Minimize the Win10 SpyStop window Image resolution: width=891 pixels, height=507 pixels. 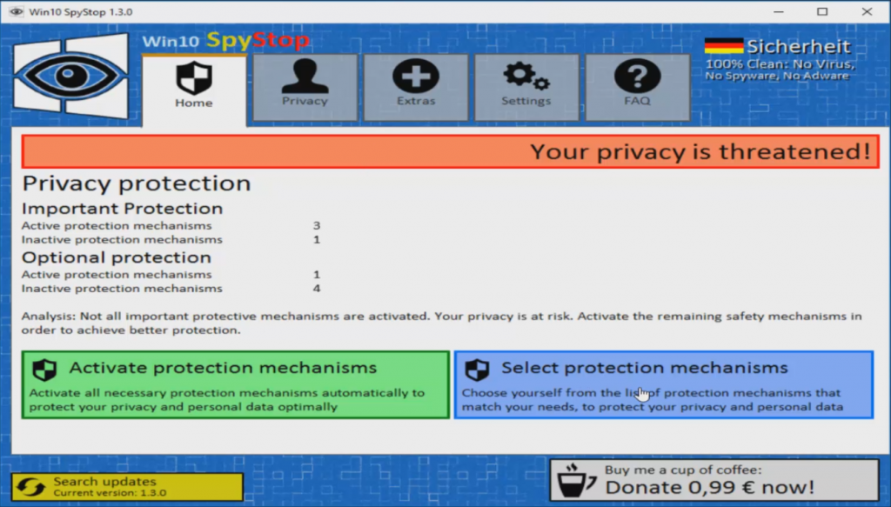point(779,11)
